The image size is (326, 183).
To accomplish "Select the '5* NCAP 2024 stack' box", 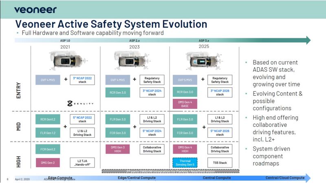I will coord(152,133).
